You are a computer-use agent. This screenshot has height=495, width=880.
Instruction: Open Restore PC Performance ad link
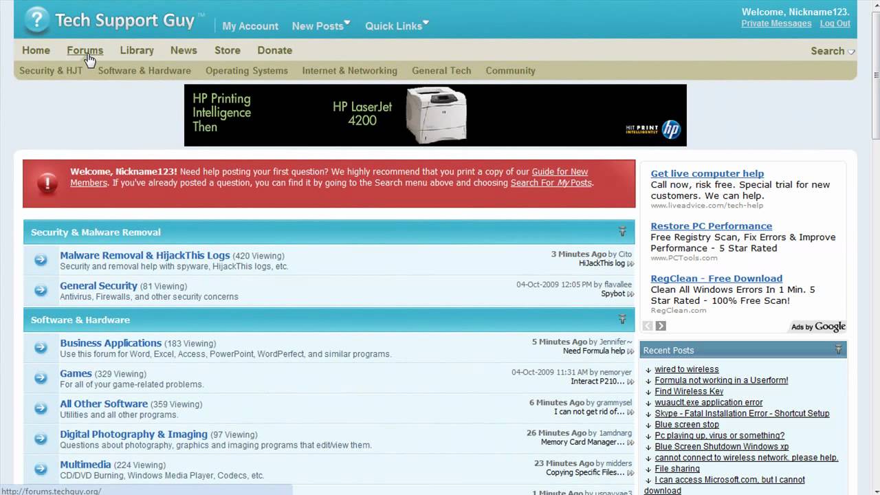click(711, 226)
